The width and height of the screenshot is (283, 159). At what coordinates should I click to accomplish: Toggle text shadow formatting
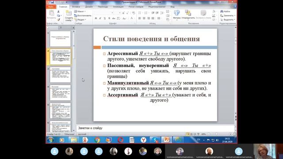(109, 19)
